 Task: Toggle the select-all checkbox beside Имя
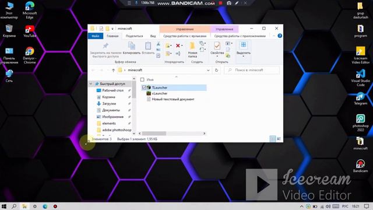click(142, 79)
